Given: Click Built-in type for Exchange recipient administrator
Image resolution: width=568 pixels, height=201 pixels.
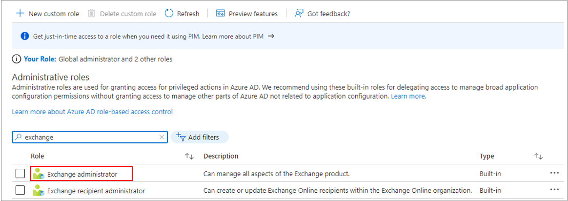Looking at the screenshot, I should [x=490, y=190].
